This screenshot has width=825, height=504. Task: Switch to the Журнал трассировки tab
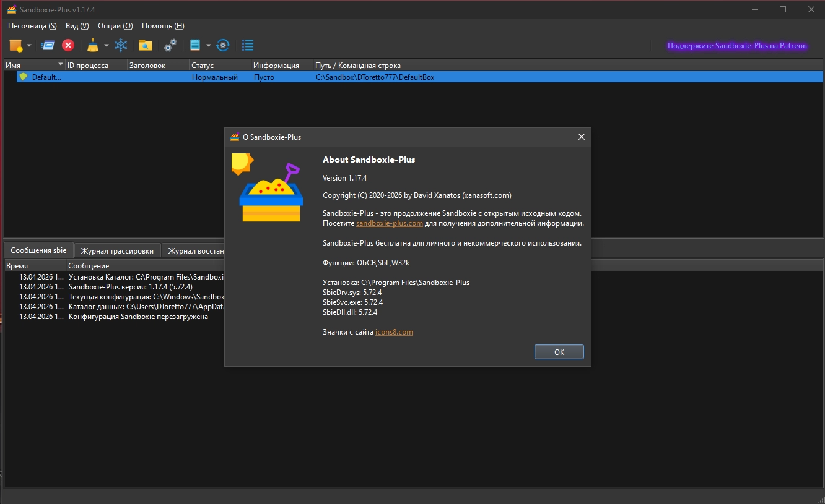pos(117,251)
